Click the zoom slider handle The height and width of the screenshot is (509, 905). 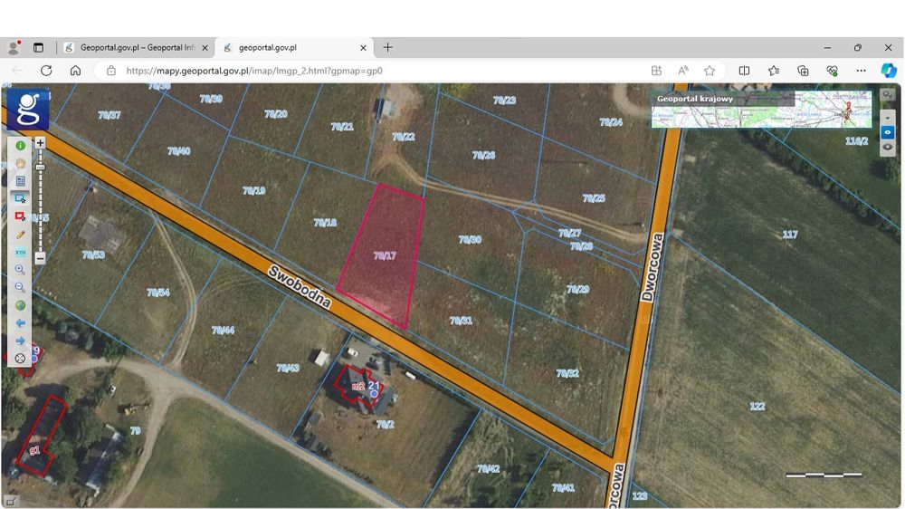click(x=40, y=167)
